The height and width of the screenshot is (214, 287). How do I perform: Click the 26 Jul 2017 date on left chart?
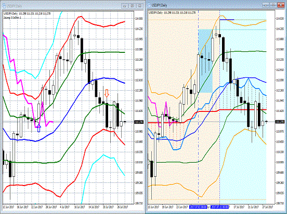click(122, 207)
